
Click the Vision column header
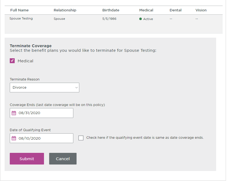click(x=201, y=10)
